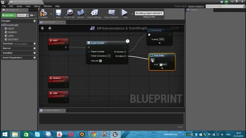Click On Failure exec pin of Create Session
This screenshot has height=138, width=246.
125,56
